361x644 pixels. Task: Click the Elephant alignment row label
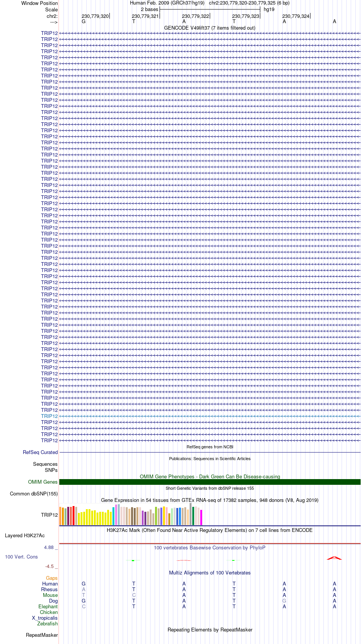point(48,606)
